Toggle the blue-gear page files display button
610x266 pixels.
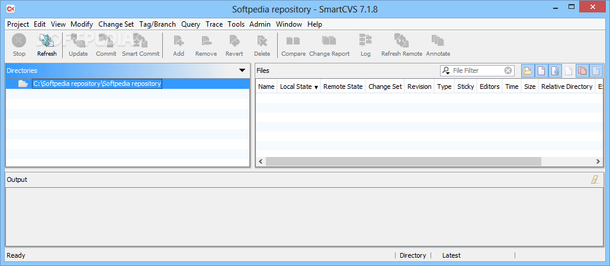pos(555,70)
